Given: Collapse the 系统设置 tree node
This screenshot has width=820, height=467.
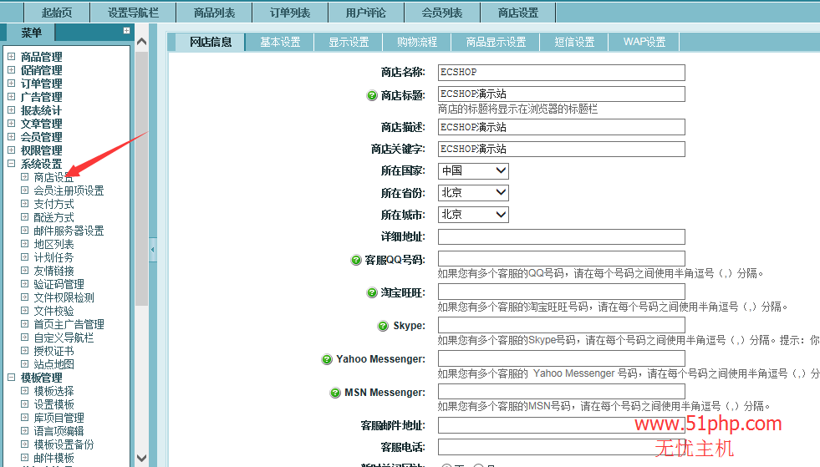Looking at the screenshot, I should pyautogui.click(x=12, y=164).
